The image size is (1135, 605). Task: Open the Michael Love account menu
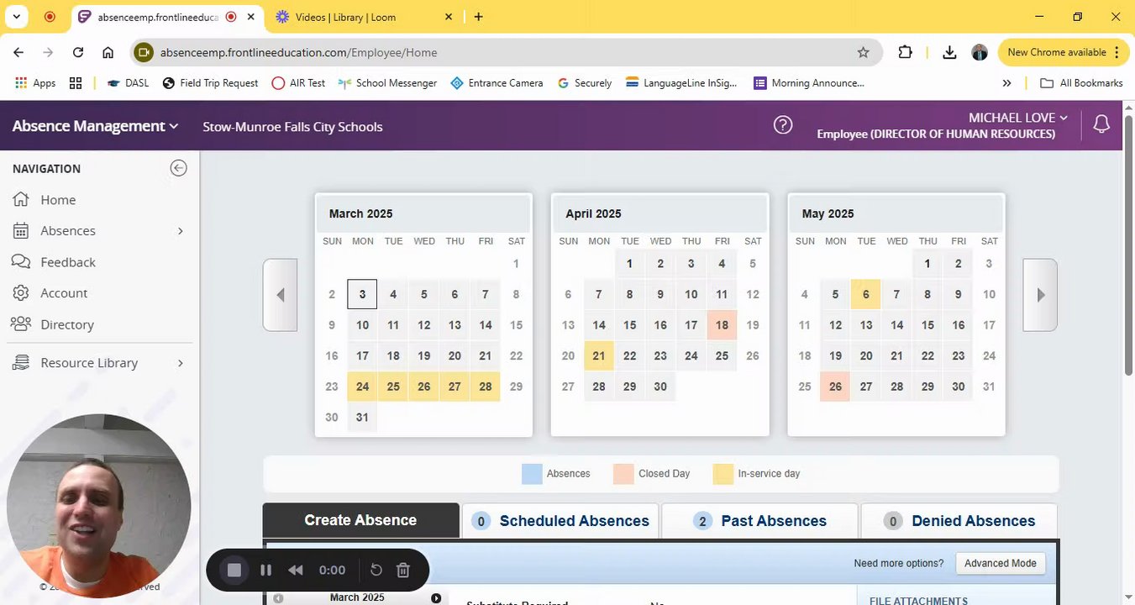pyautogui.click(x=1017, y=118)
